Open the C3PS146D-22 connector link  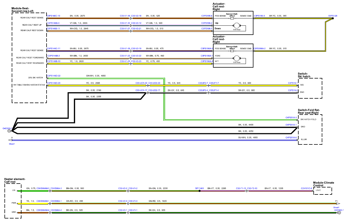pos(54,76)
